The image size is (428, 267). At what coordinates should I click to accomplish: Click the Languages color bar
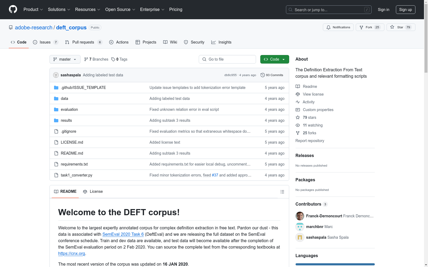335,264
